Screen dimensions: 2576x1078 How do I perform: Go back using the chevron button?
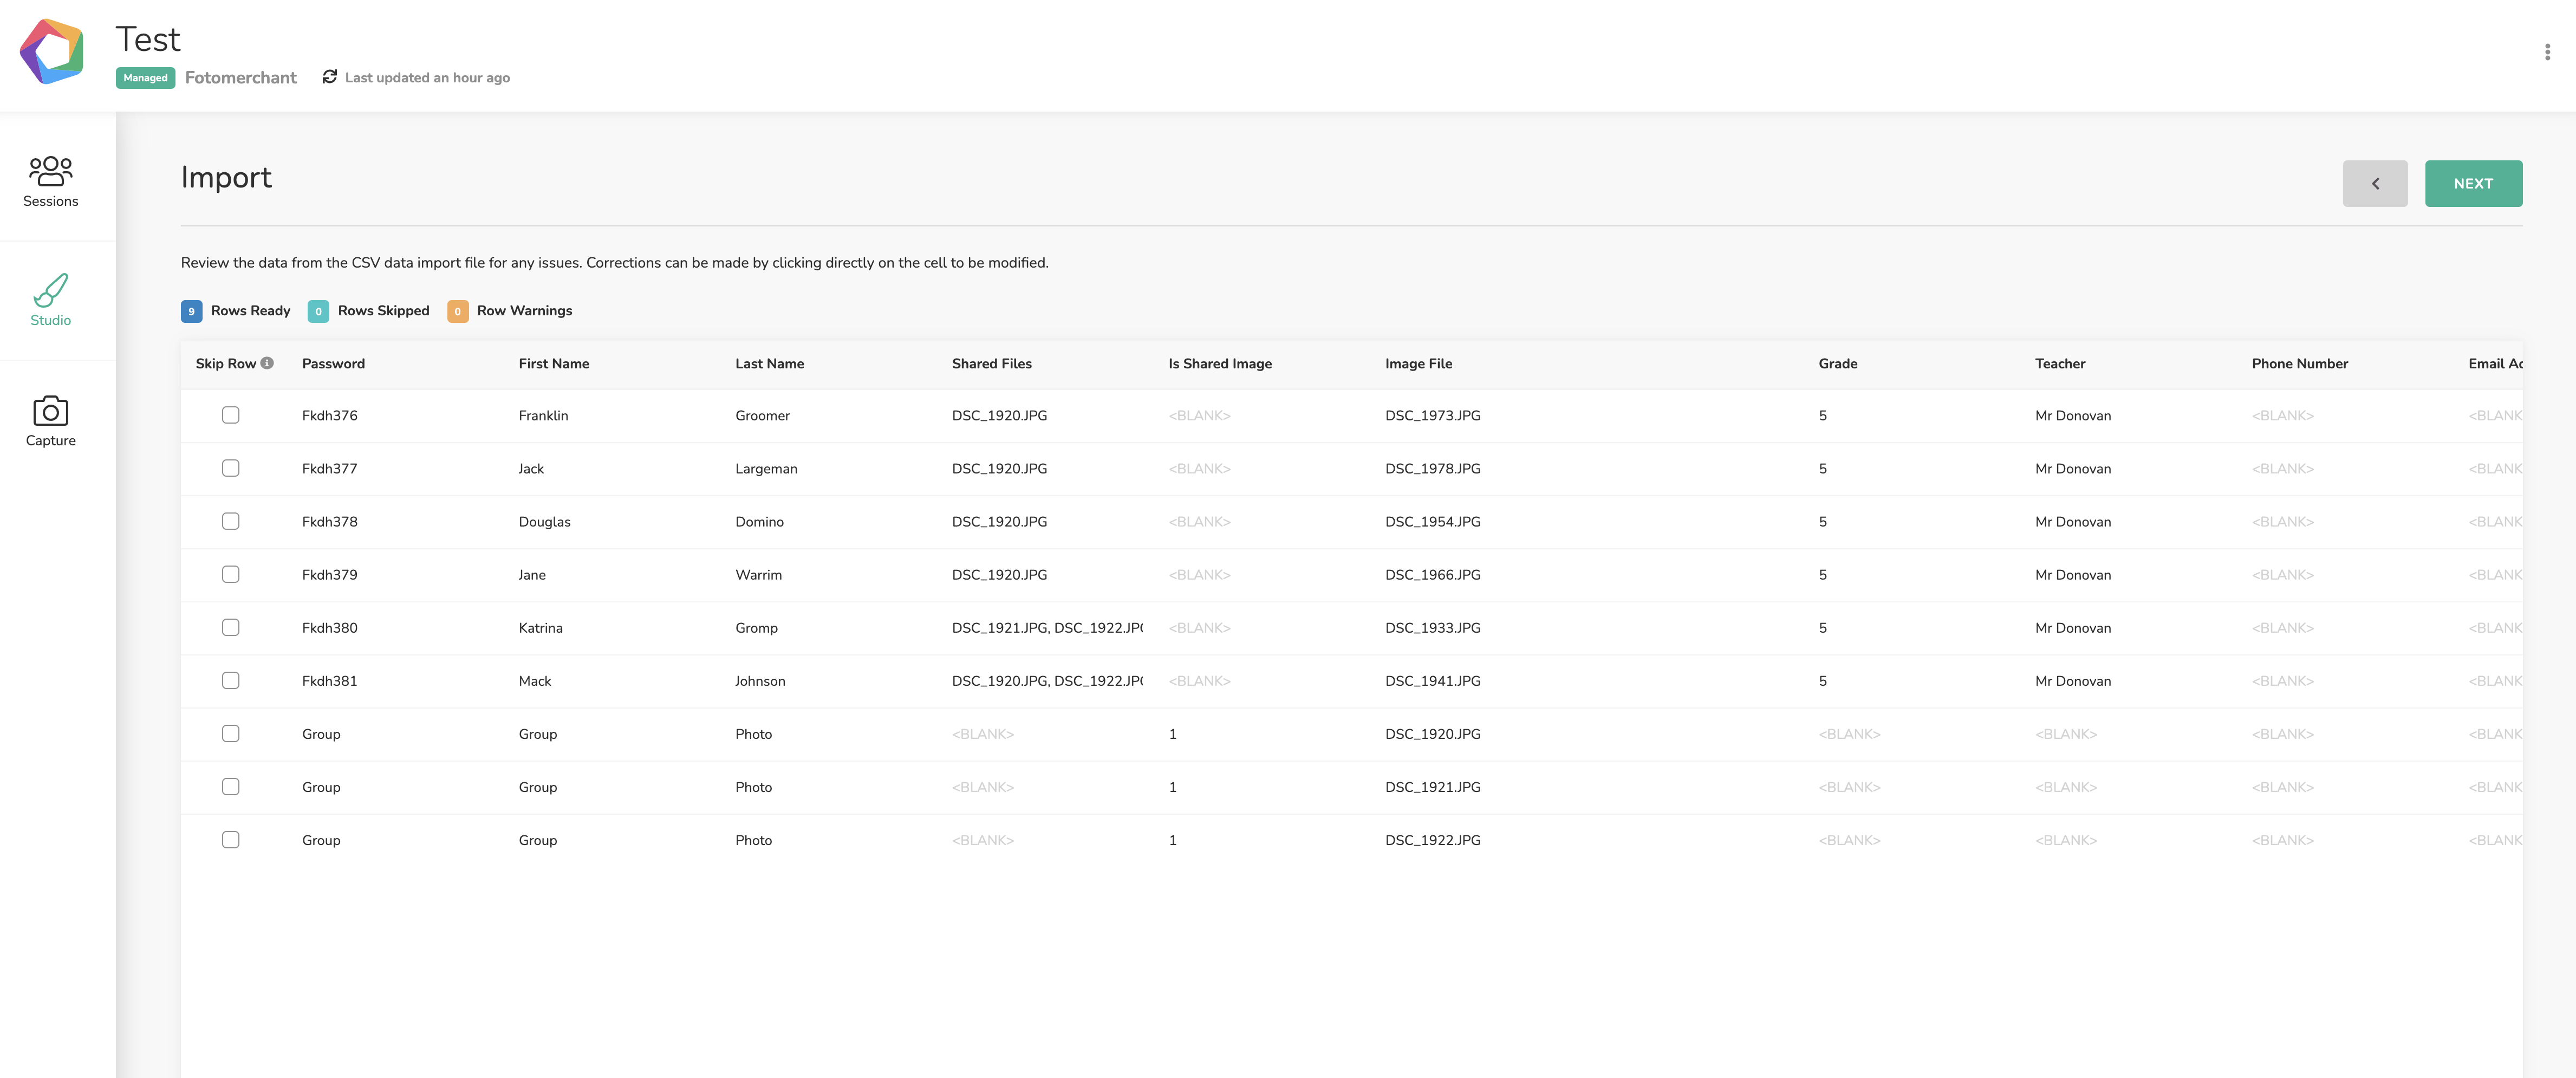tap(2375, 183)
